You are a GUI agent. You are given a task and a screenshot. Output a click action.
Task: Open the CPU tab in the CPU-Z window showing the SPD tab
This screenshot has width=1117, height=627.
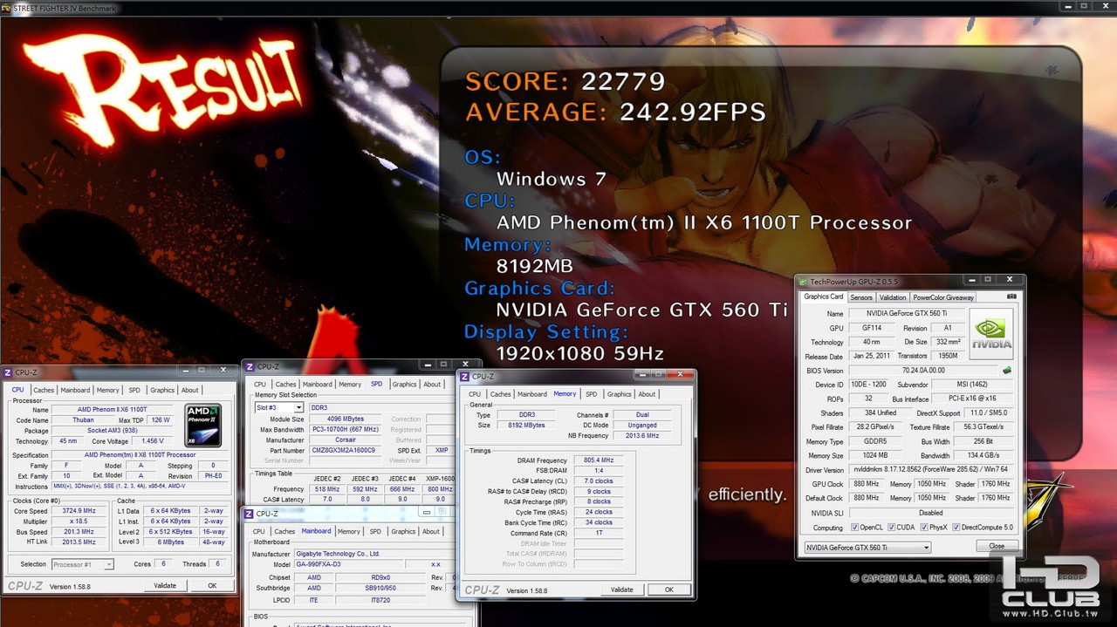[260, 385]
